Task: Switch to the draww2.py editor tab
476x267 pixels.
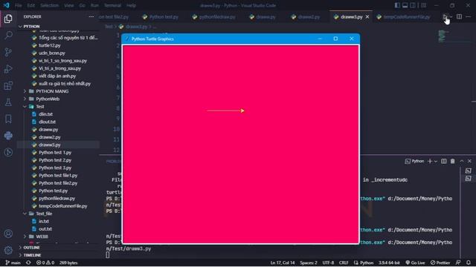Action: [305, 17]
